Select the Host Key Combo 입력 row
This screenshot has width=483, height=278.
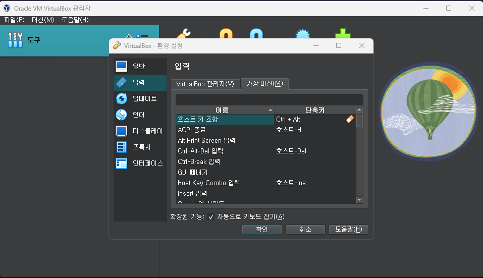225,183
